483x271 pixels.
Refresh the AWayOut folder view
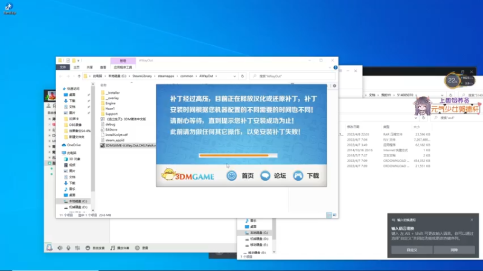coord(243,76)
